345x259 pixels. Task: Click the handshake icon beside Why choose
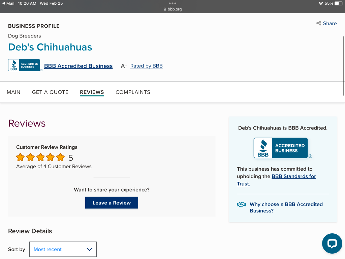tap(241, 204)
